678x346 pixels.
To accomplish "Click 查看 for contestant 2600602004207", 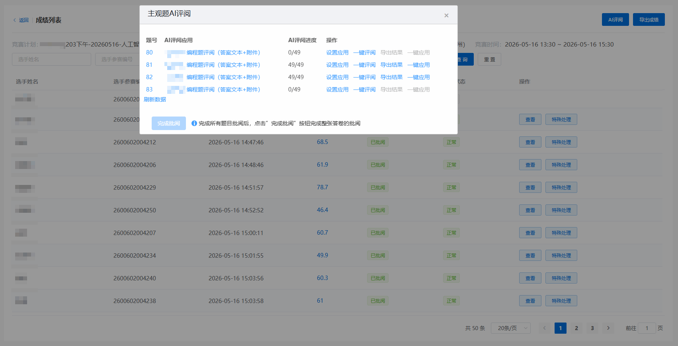I will (x=530, y=233).
